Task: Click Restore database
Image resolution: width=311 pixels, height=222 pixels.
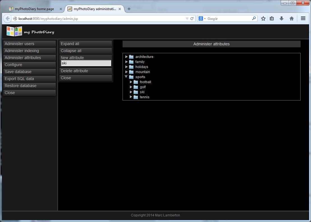Action: (29, 86)
